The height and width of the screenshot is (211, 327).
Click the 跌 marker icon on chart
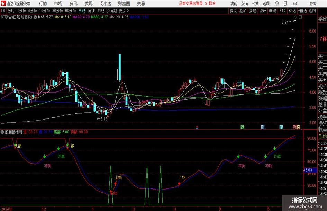(x=242, y=126)
